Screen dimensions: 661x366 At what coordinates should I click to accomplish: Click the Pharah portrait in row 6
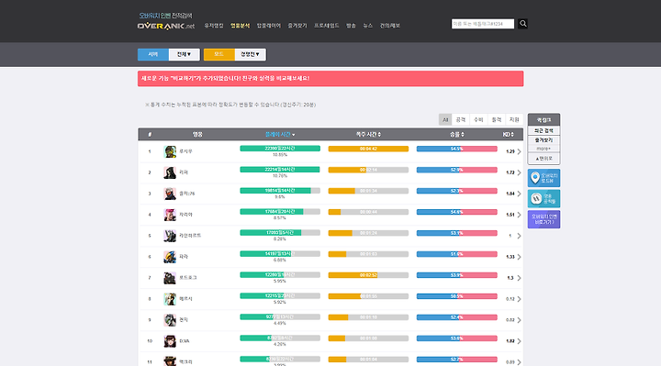170,257
